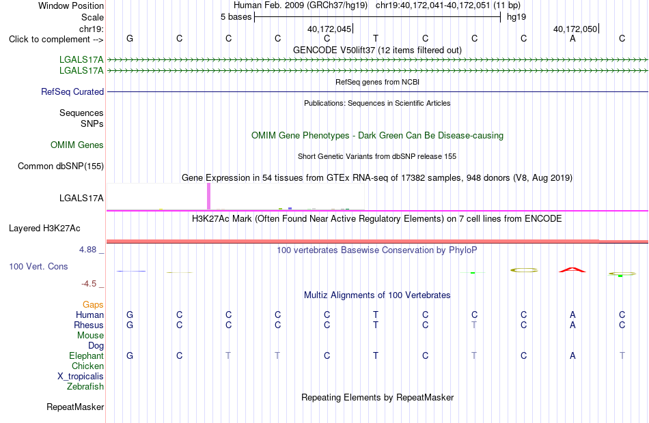The height and width of the screenshot is (423, 649).
Task: Click the GTEx Gene Expression track title
Action: [377, 178]
